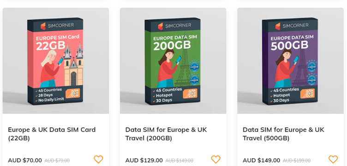Click the orange SIM chip on the 500GB box

pos(307,93)
